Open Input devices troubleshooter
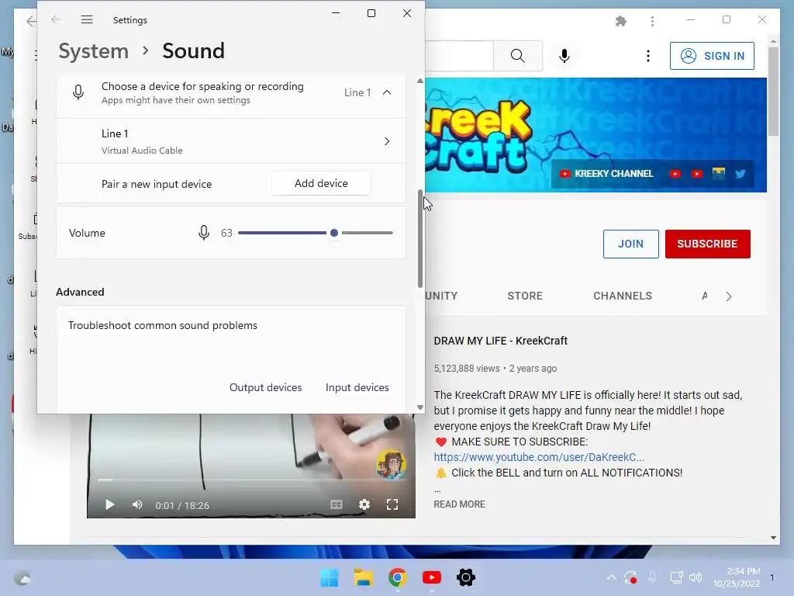 coord(357,387)
